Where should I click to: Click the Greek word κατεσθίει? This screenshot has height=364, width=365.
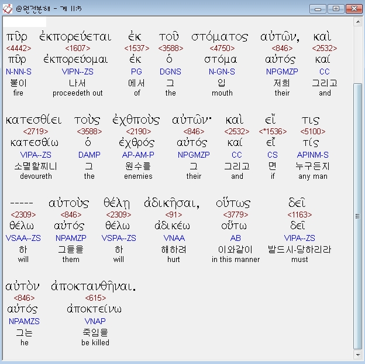(33, 120)
